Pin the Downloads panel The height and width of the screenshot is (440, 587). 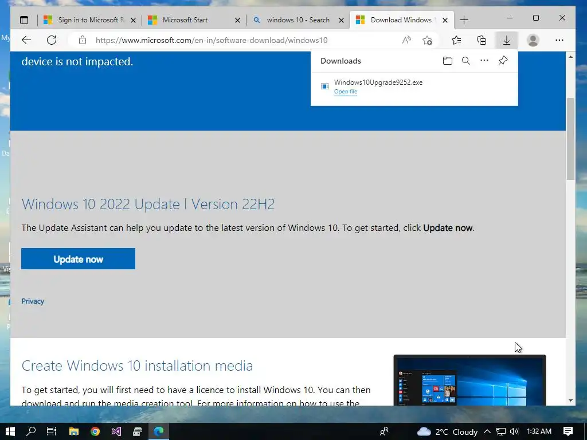click(503, 60)
